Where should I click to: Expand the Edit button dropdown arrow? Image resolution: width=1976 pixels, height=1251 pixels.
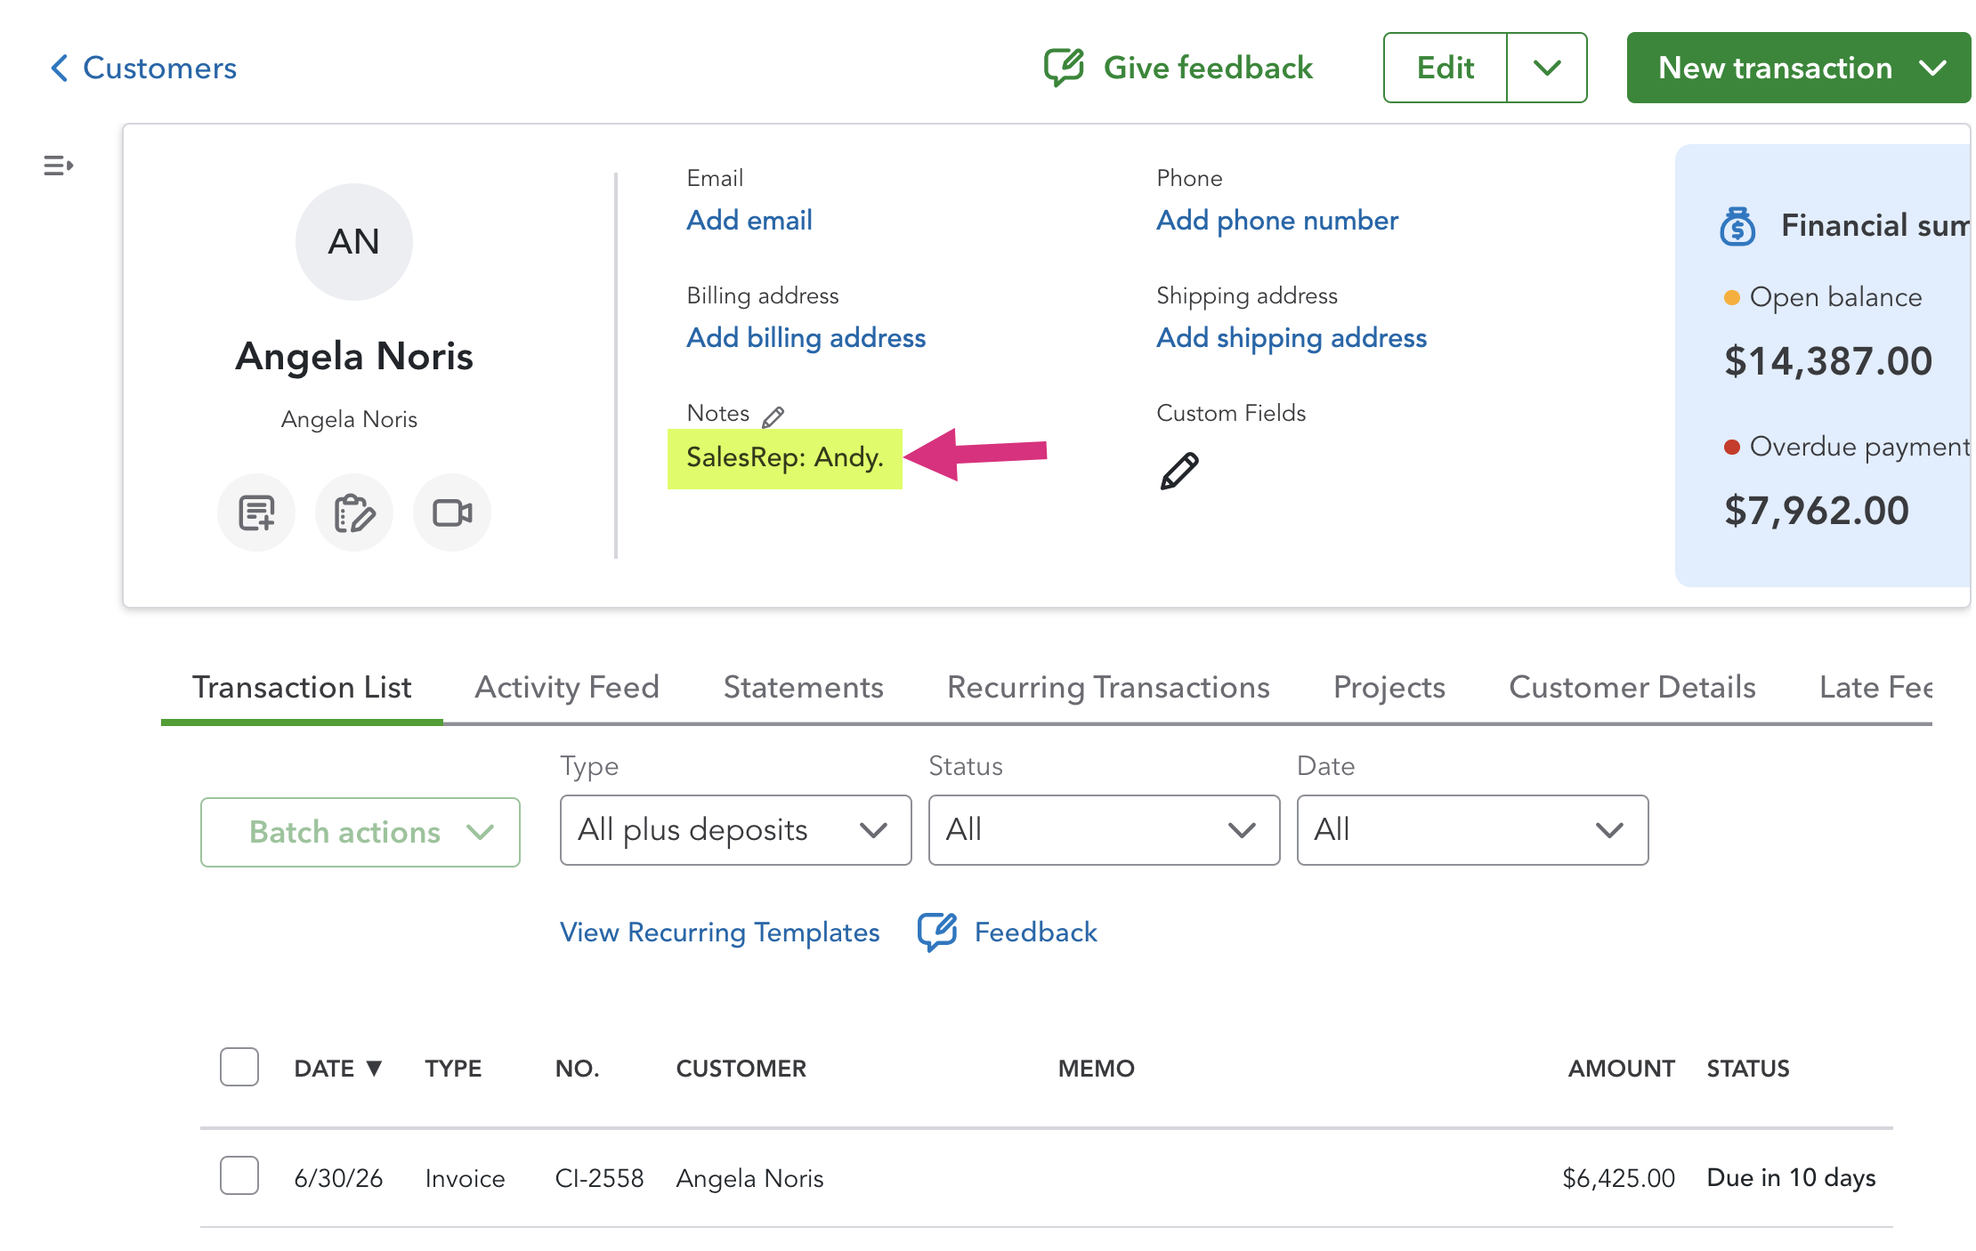pyautogui.click(x=1547, y=68)
